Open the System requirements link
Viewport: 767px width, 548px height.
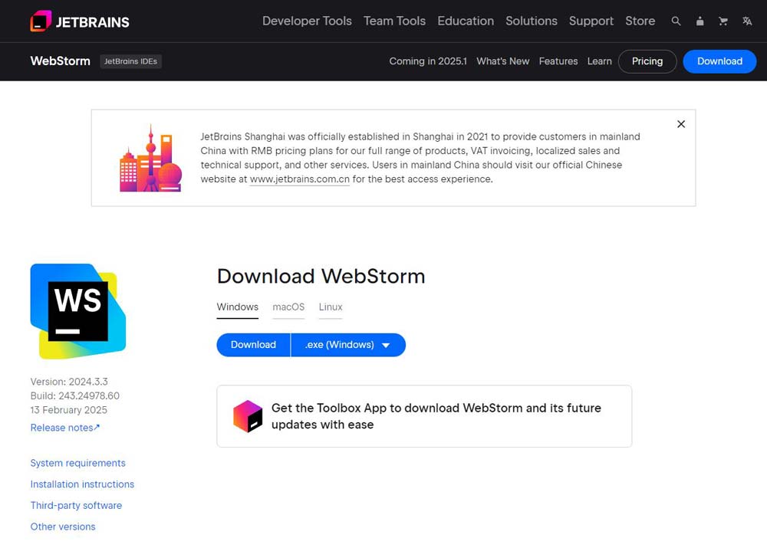click(x=77, y=463)
